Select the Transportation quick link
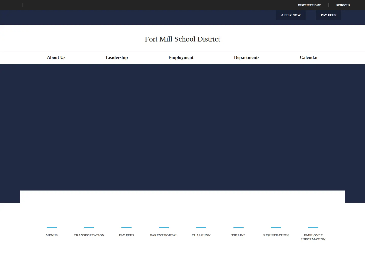This screenshot has height=253, width=365. tap(89, 235)
